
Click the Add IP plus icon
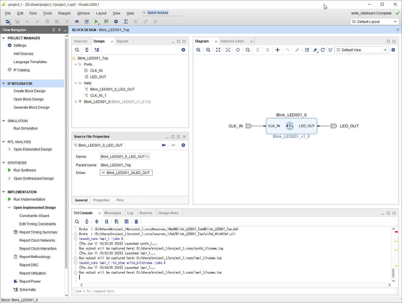[278, 50]
